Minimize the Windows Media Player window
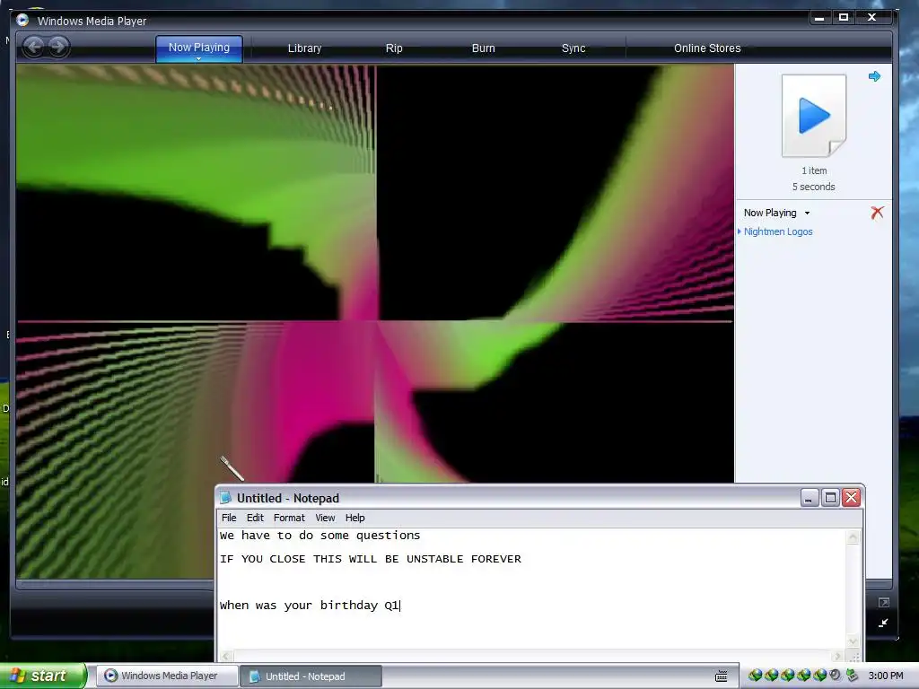Image resolution: width=919 pixels, height=689 pixels. pyautogui.click(x=819, y=18)
